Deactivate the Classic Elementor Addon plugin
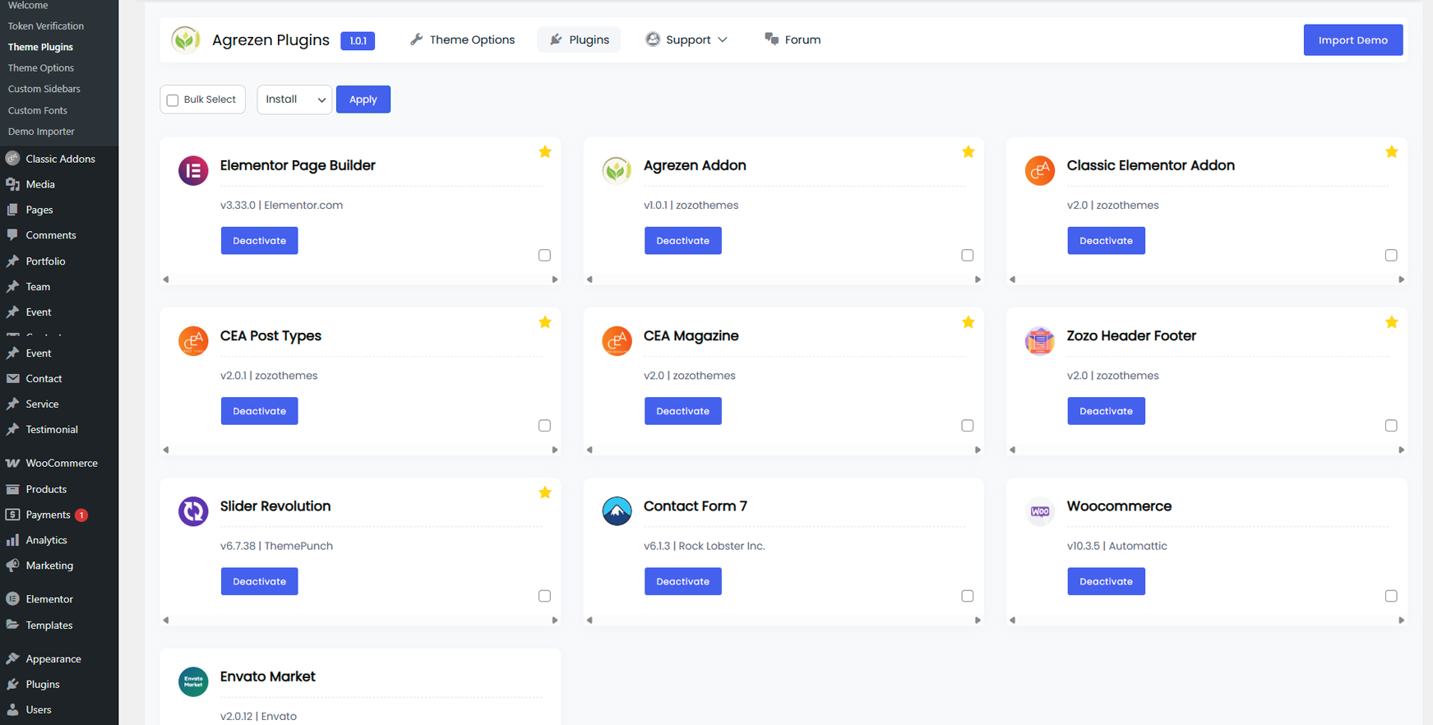Screen dimensions: 1433x725 (x=1105, y=241)
